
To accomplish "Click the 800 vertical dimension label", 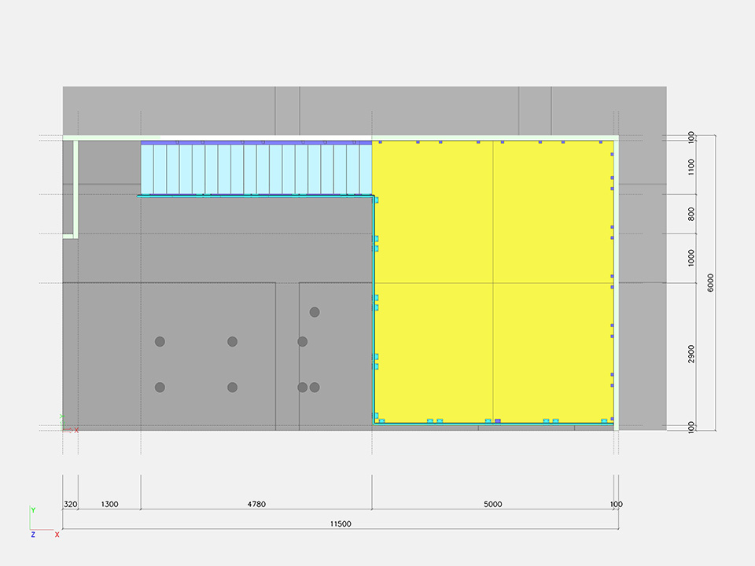I will [691, 214].
